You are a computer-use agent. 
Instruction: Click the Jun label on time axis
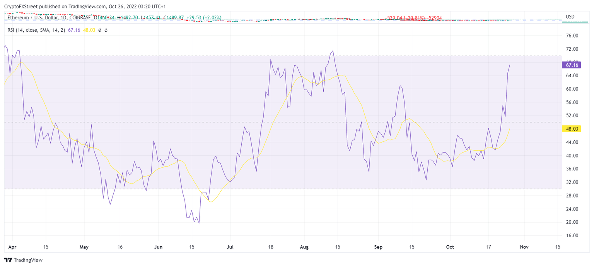pos(158,247)
